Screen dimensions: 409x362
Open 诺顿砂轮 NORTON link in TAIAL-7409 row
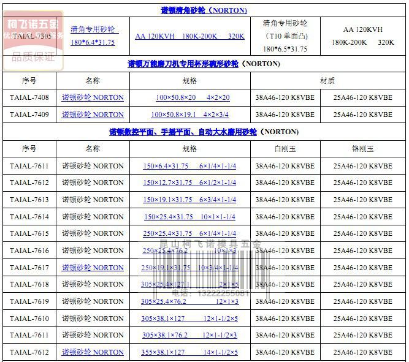click(x=93, y=115)
